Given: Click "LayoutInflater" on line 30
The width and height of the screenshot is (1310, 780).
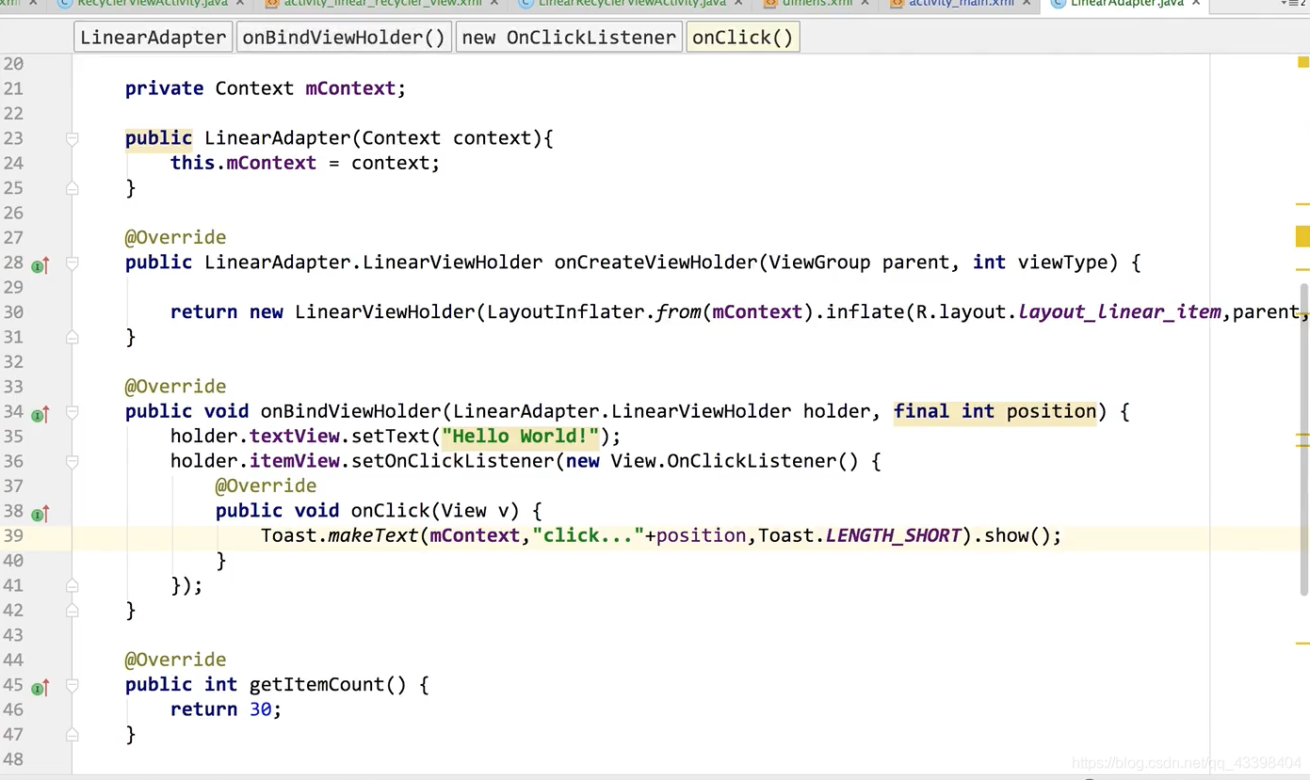Looking at the screenshot, I should (566, 311).
